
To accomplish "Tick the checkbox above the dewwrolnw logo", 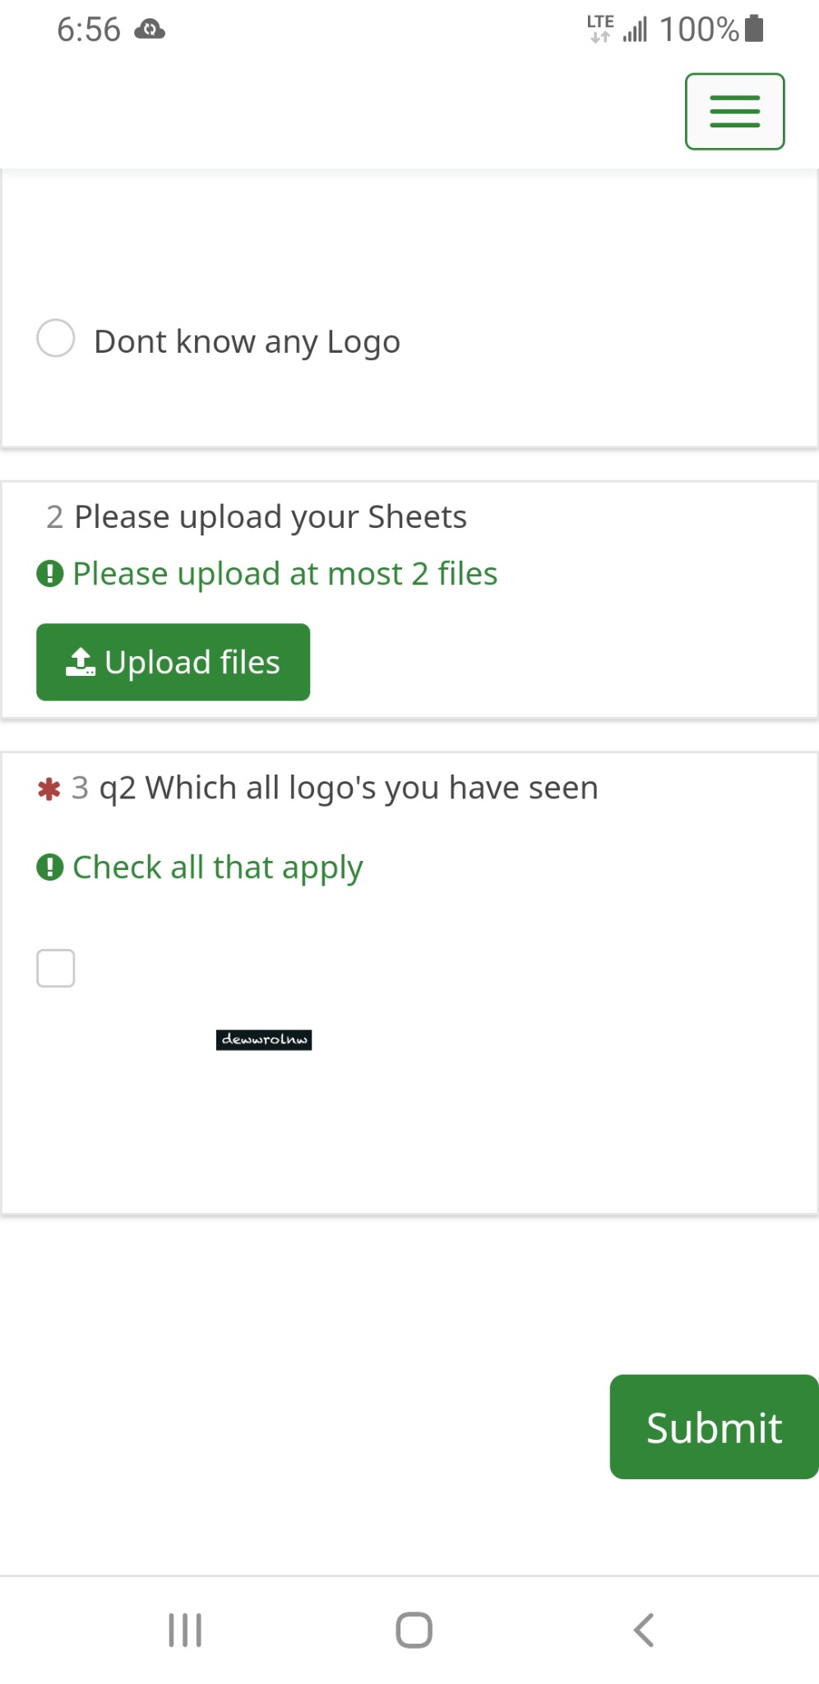I will pyautogui.click(x=56, y=968).
